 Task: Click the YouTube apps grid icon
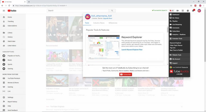tap(183, 11)
